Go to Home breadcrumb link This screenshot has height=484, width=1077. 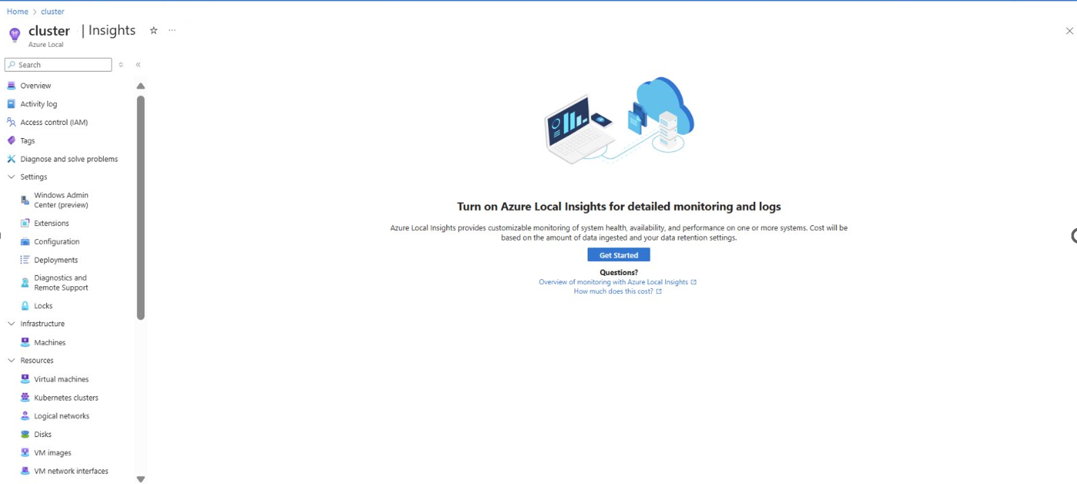[18, 11]
